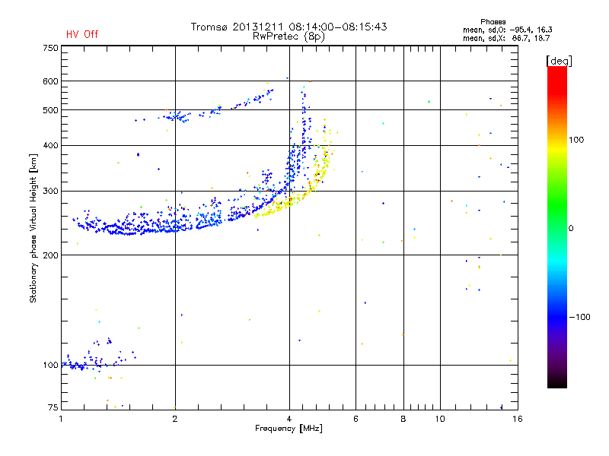Viewport: 609px width, 456px height.
Task: Click the x-axis tick label '2'
Action: [175, 419]
